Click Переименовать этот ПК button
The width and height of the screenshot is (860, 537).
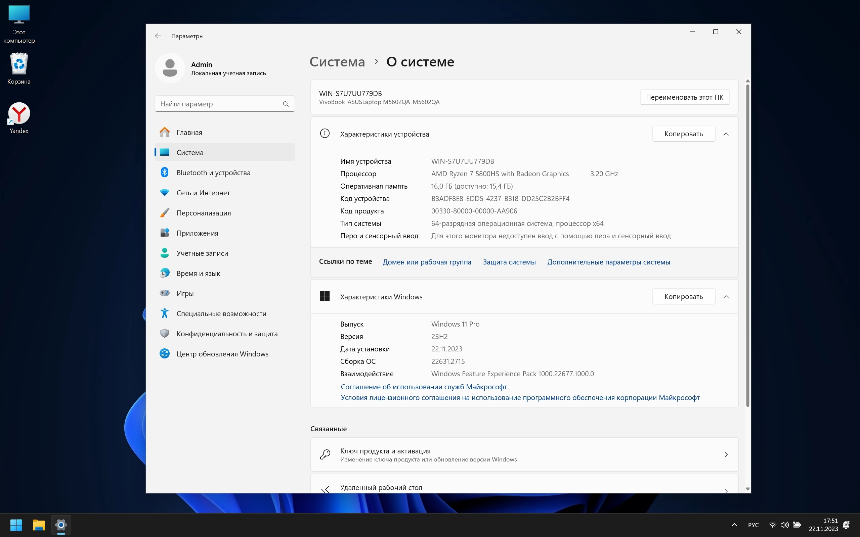(684, 97)
